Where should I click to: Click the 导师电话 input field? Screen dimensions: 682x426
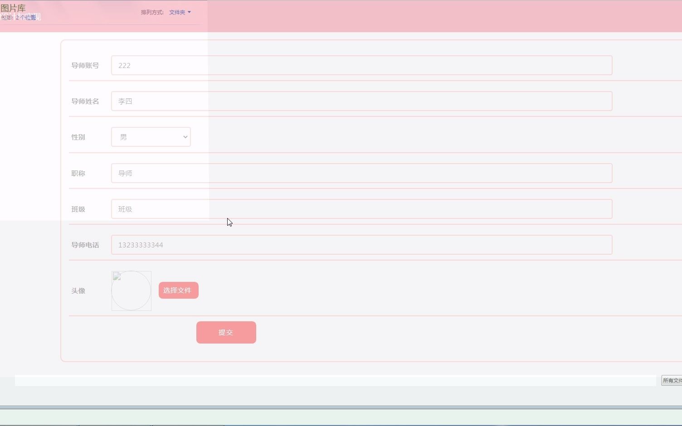[361, 245]
